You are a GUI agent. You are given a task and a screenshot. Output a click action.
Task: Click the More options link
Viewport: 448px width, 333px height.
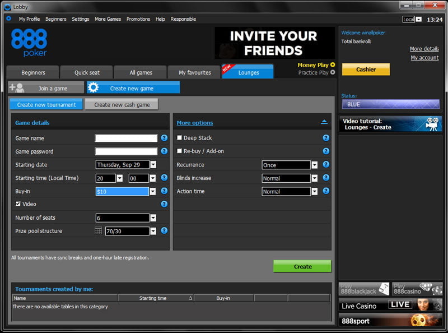tap(195, 123)
